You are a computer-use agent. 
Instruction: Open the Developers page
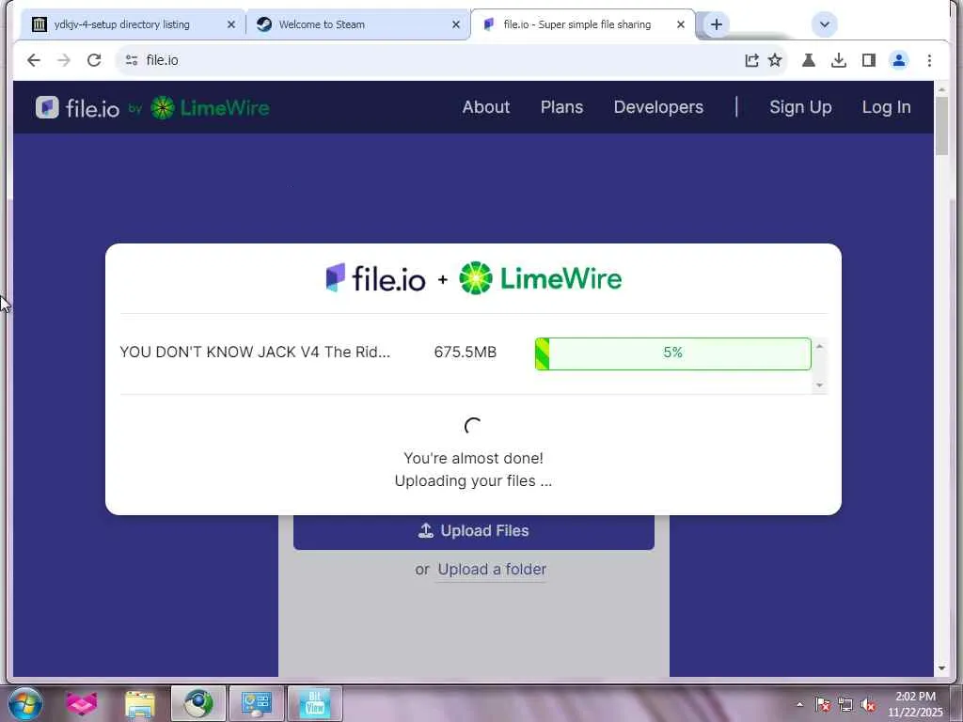(658, 107)
